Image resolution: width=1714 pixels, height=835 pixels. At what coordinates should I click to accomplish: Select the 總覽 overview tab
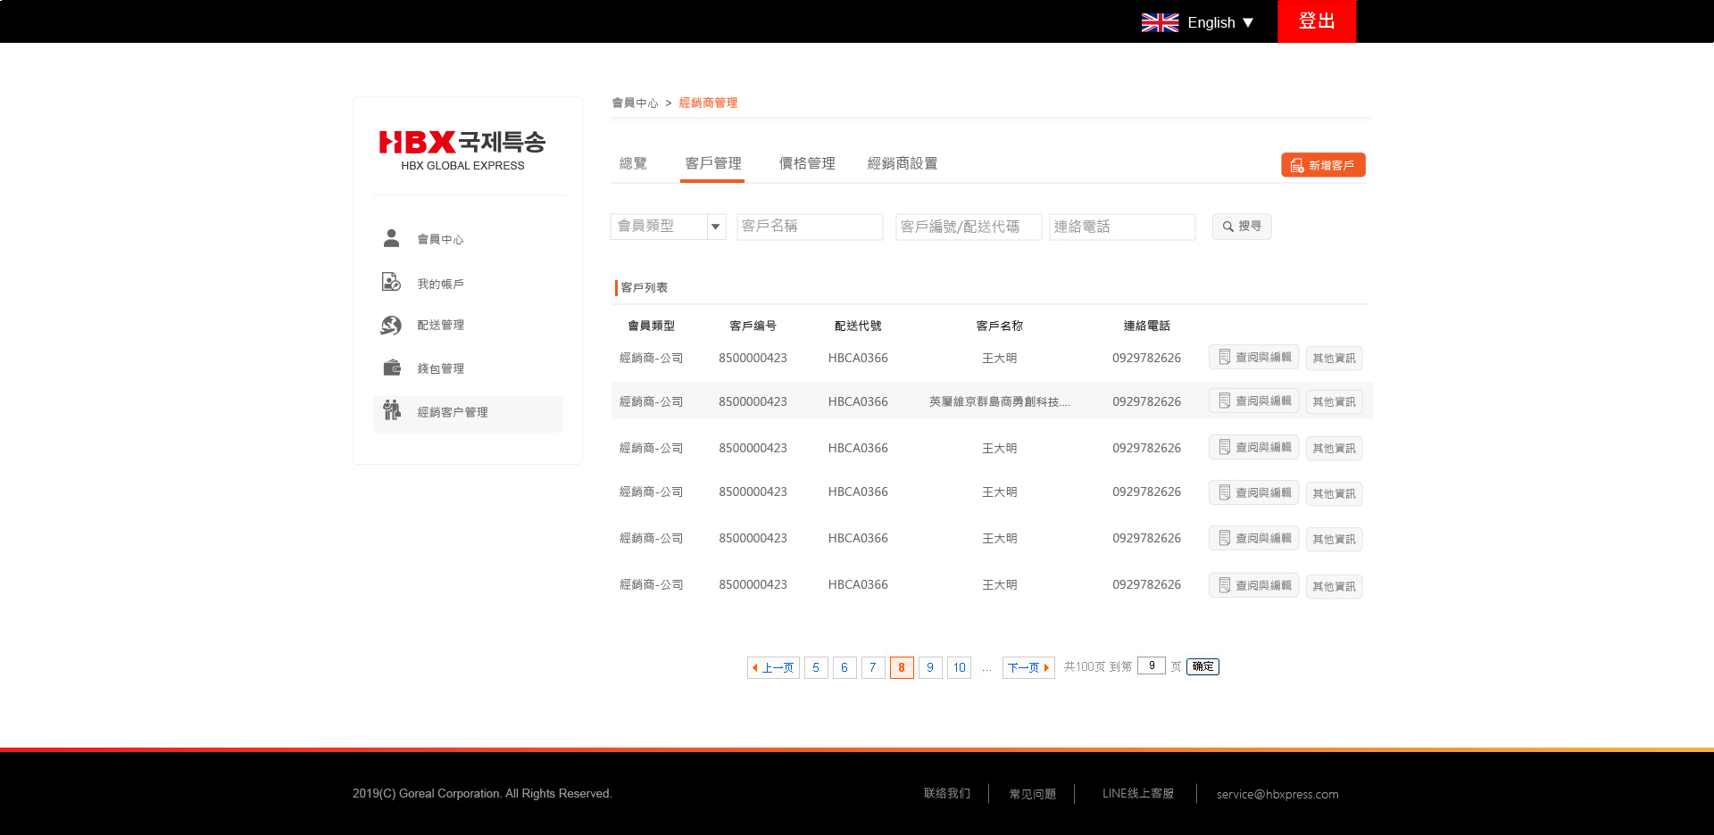coord(633,163)
